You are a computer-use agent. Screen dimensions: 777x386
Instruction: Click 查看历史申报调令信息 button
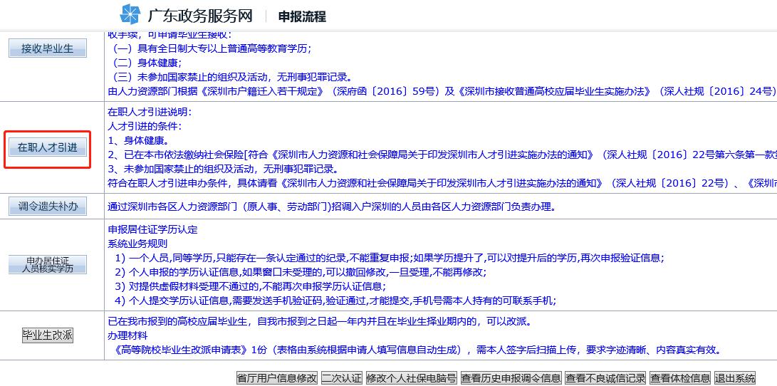511,379
